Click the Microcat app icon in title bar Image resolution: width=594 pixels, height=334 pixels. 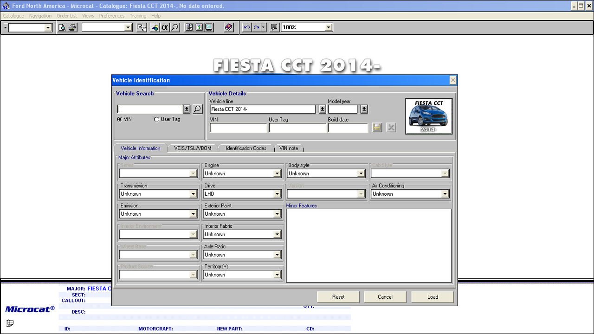(6, 6)
